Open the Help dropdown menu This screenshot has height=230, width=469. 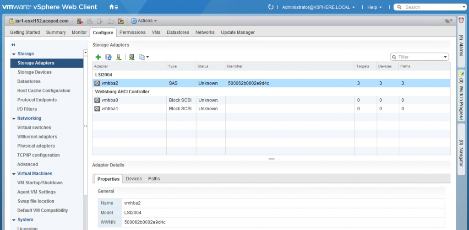click(375, 7)
